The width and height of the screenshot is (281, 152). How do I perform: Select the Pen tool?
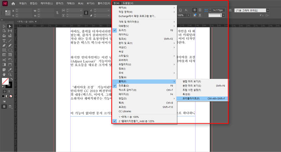pyautogui.click(x=4, y=46)
